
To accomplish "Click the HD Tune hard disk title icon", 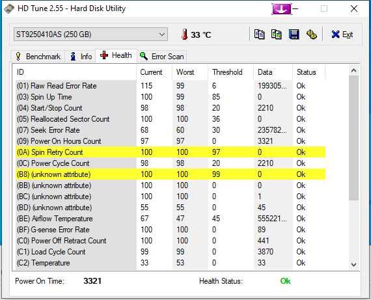I will tap(9, 8).
